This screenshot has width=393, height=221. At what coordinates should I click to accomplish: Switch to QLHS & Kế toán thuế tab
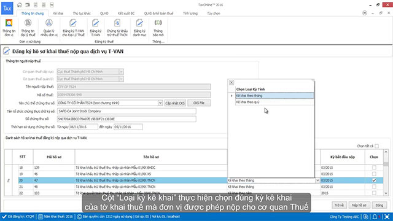click(x=158, y=14)
